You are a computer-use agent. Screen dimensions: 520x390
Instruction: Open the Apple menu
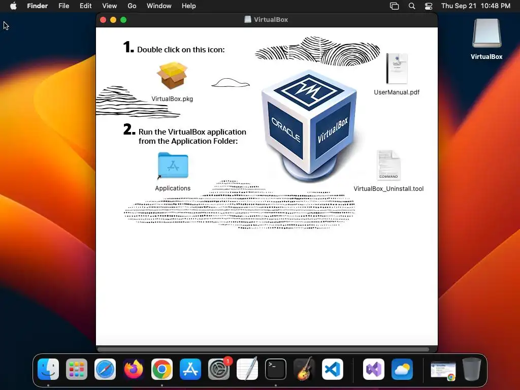(x=13, y=6)
